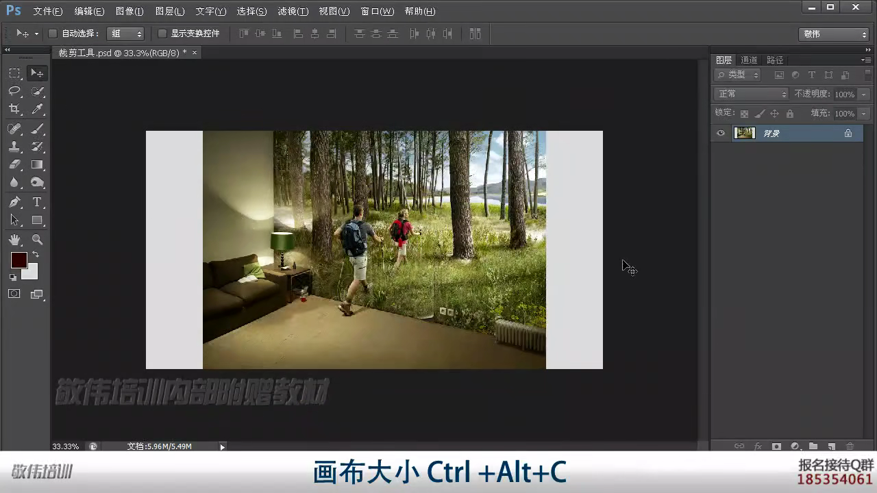
Task: Click the add layer mask icon
Action: 776,446
